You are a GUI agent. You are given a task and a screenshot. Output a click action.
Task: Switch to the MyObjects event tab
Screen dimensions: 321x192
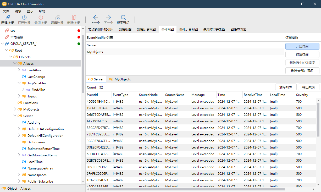click(x=120, y=79)
